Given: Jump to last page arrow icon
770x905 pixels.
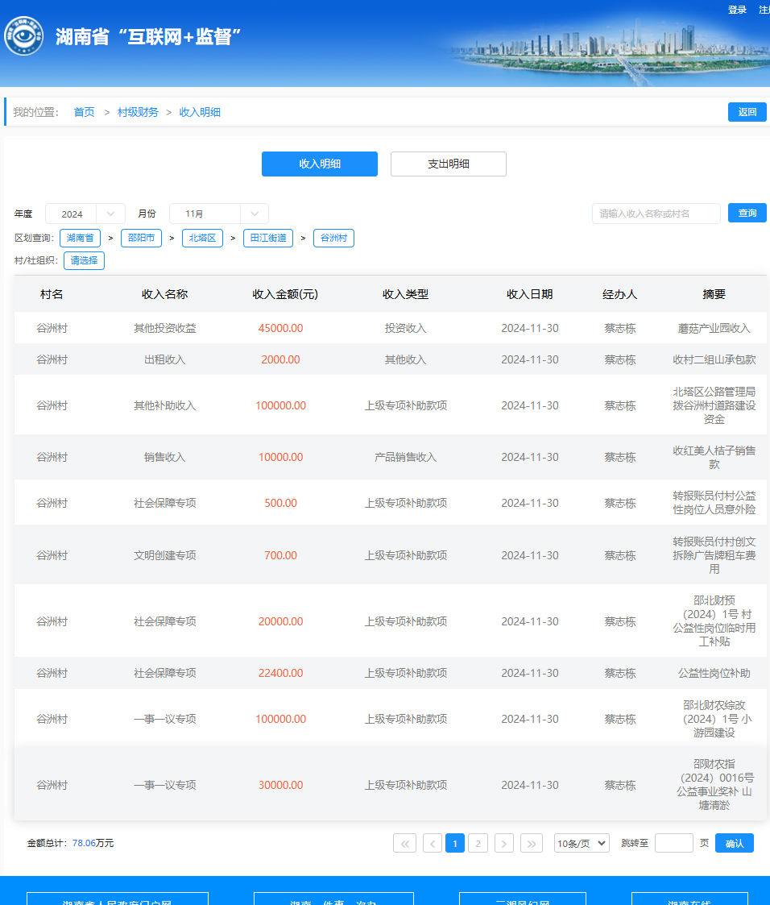Looking at the screenshot, I should (x=532, y=843).
